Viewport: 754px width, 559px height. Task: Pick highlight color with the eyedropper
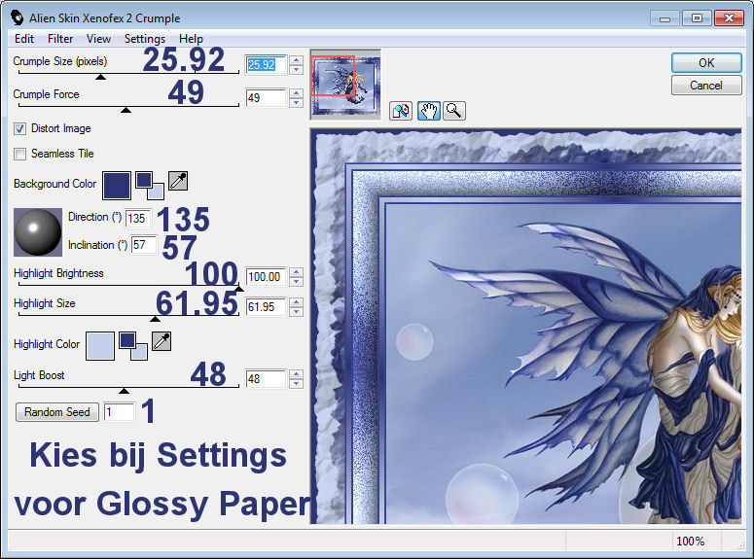click(x=162, y=341)
